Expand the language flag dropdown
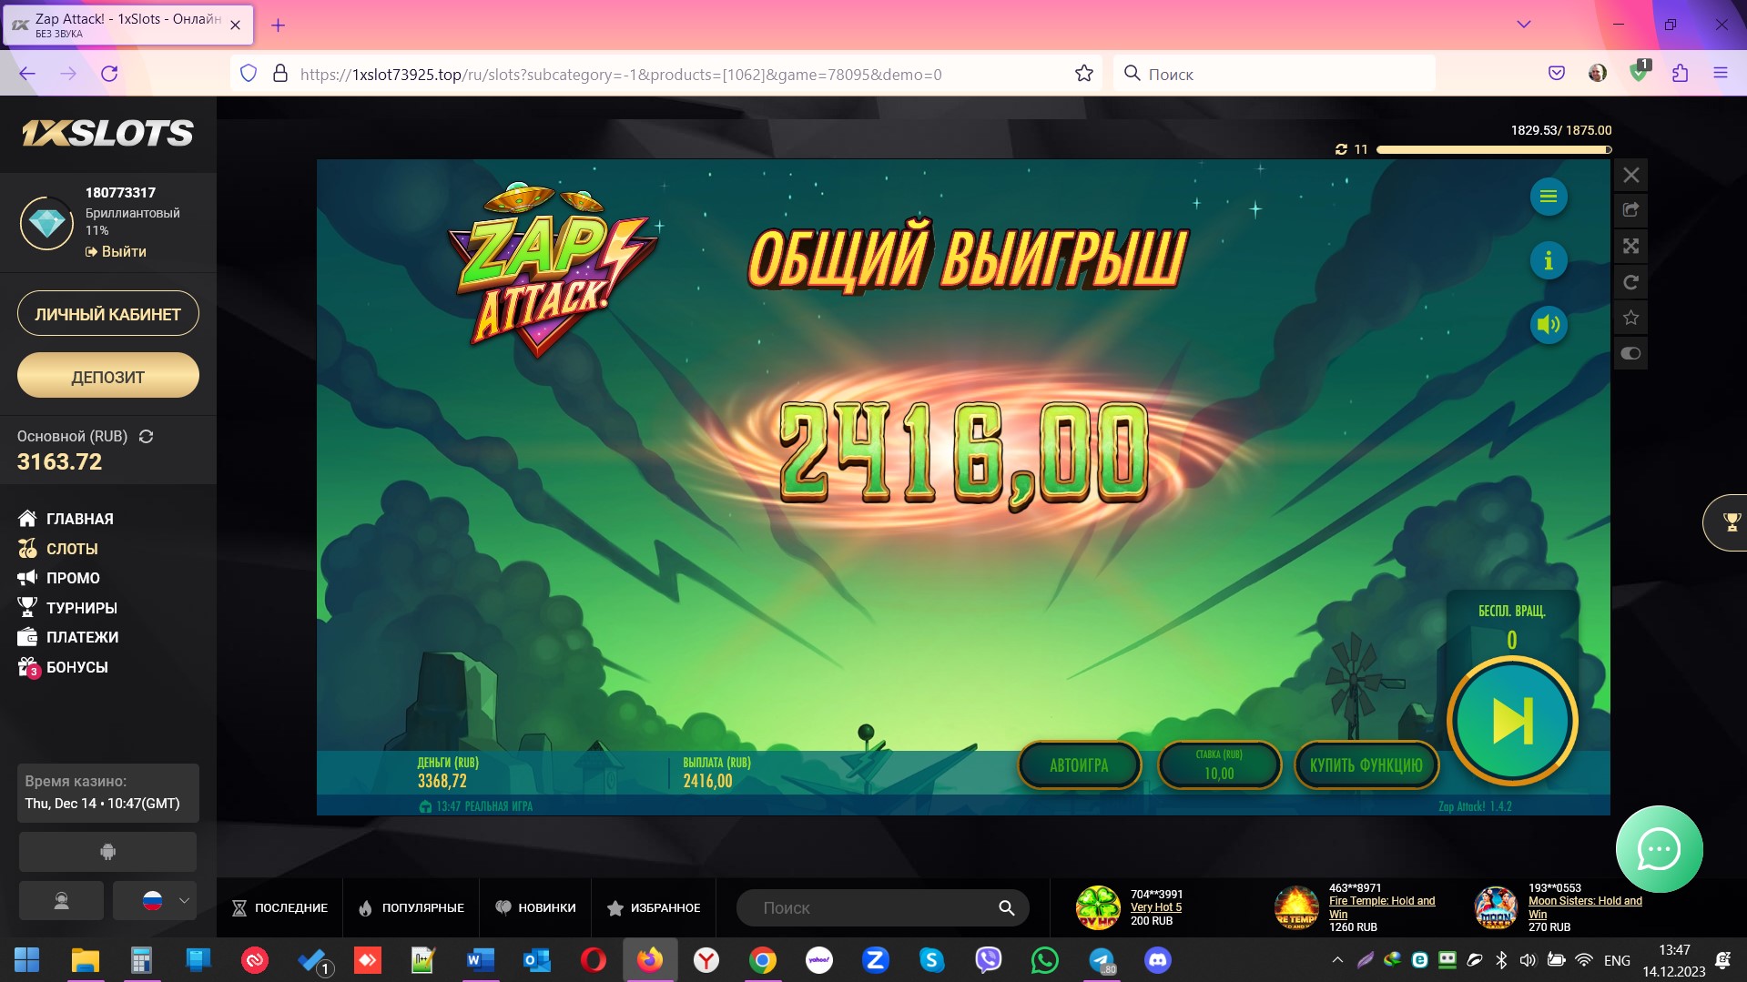The width and height of the screenshot is (1747, 982). (155, 901)
